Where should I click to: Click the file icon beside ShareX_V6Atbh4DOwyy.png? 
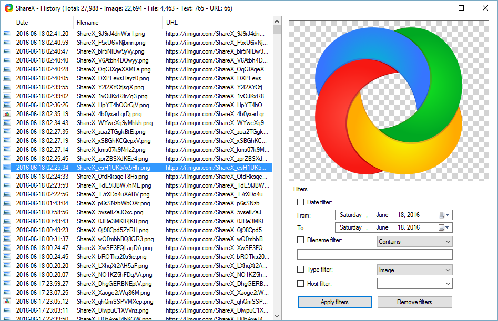coord(7,60)
